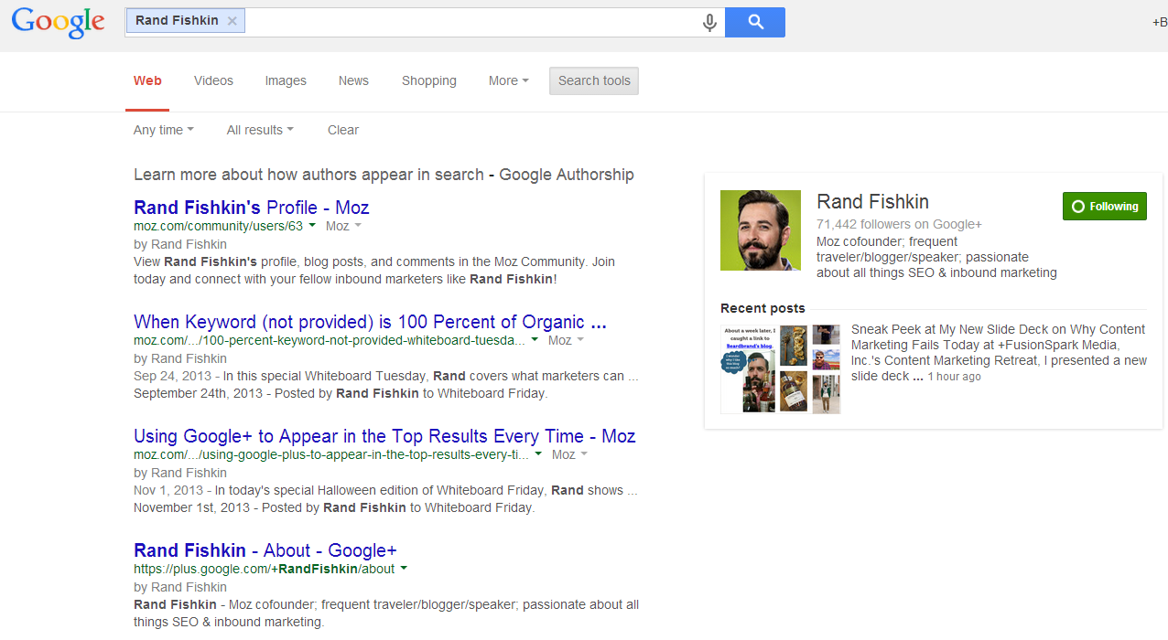
Task: Expand the More menu
Action: pyautogui.click(x=509, y=80)
